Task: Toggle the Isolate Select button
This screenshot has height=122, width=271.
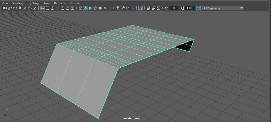Action: [141, 8]
